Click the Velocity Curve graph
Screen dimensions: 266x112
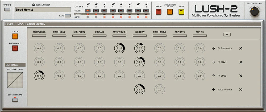tap(15, 80)
